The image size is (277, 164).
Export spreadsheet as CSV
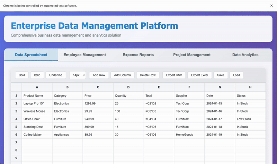pyautogui.click(x=174, y=75)
